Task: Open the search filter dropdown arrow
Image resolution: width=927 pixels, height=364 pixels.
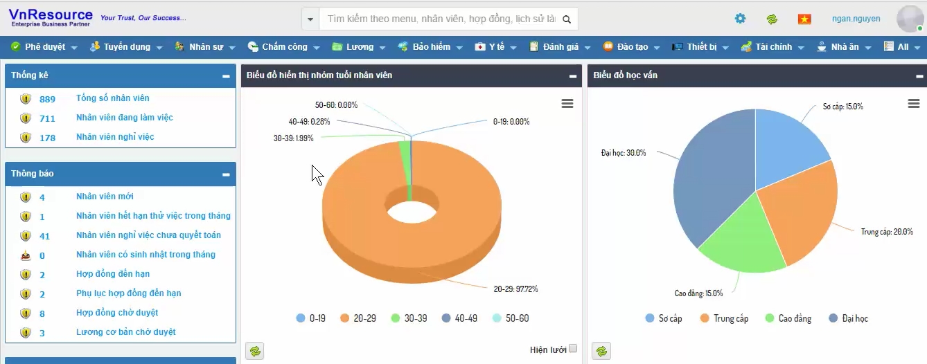Action: pos(310,19)
